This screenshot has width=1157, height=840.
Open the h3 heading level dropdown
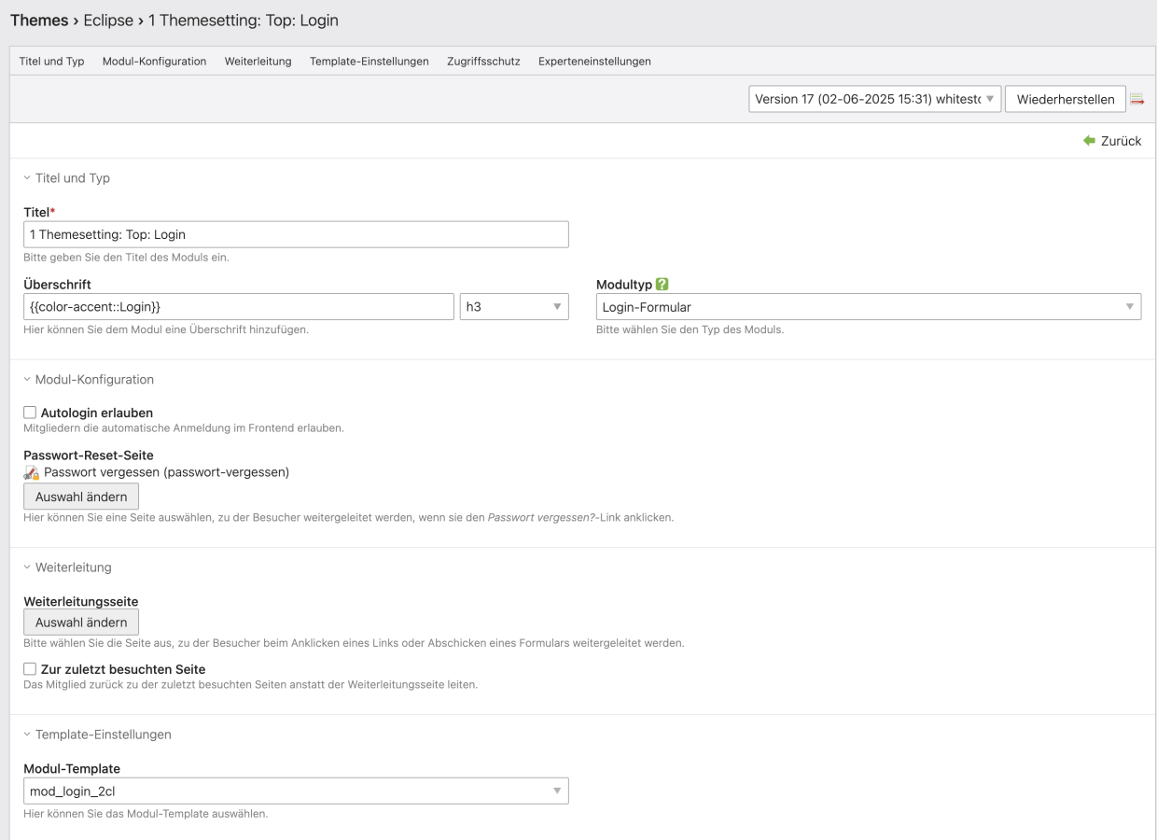514,307
